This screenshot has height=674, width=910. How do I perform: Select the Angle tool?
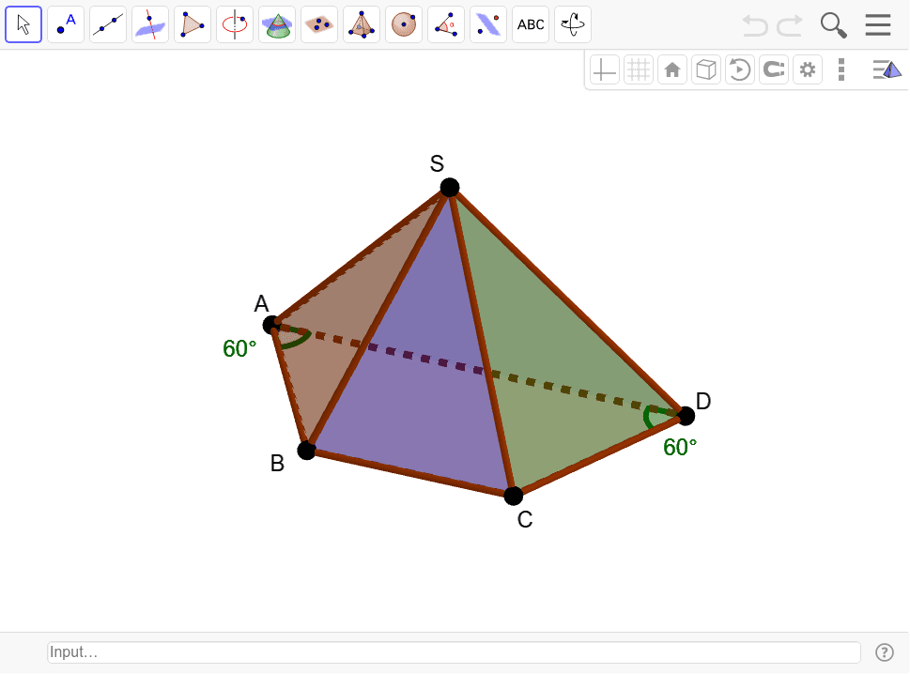click(446, 24)
